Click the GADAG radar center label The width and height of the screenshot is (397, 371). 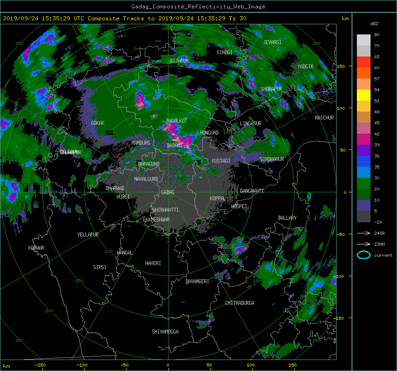(168, 192)
